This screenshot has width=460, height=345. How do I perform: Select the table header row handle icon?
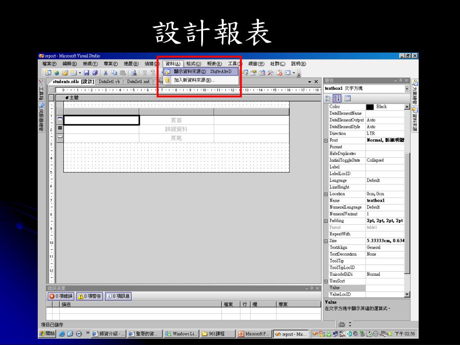click(60, 119)
